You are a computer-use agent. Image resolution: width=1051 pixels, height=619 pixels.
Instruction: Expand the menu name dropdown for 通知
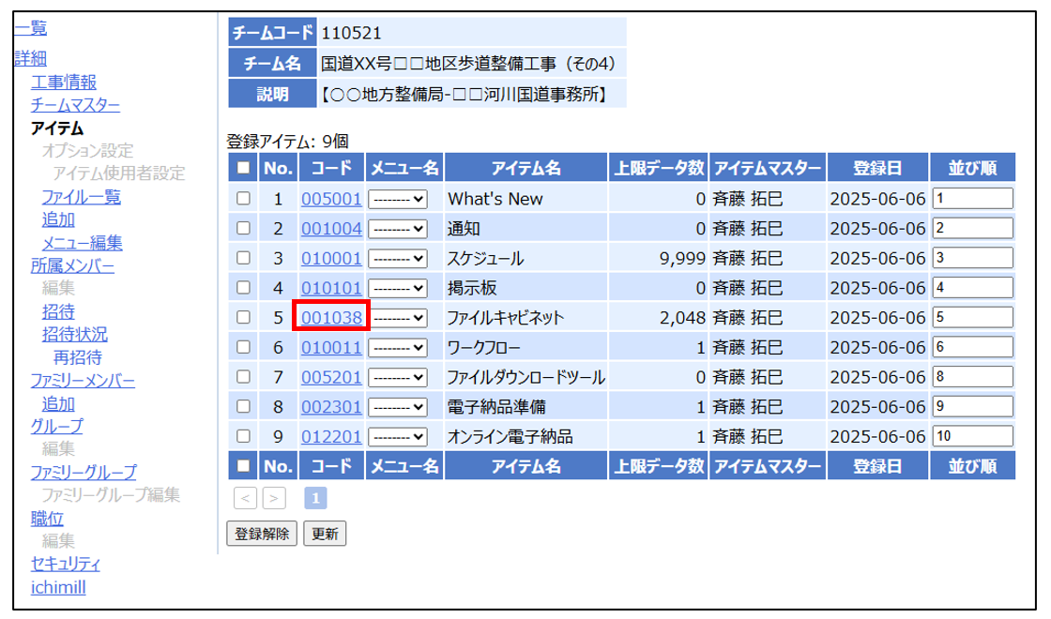pos(398,229)
